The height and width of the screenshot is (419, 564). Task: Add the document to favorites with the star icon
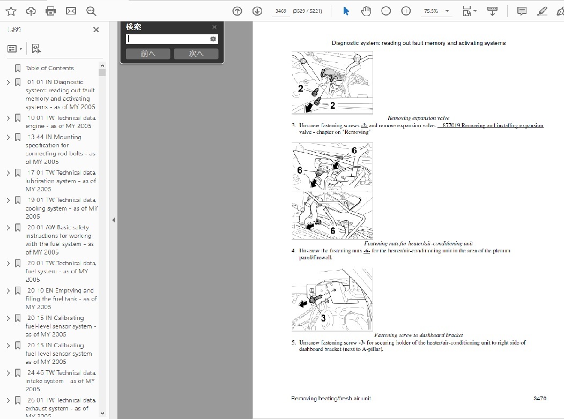click(11, 11)
